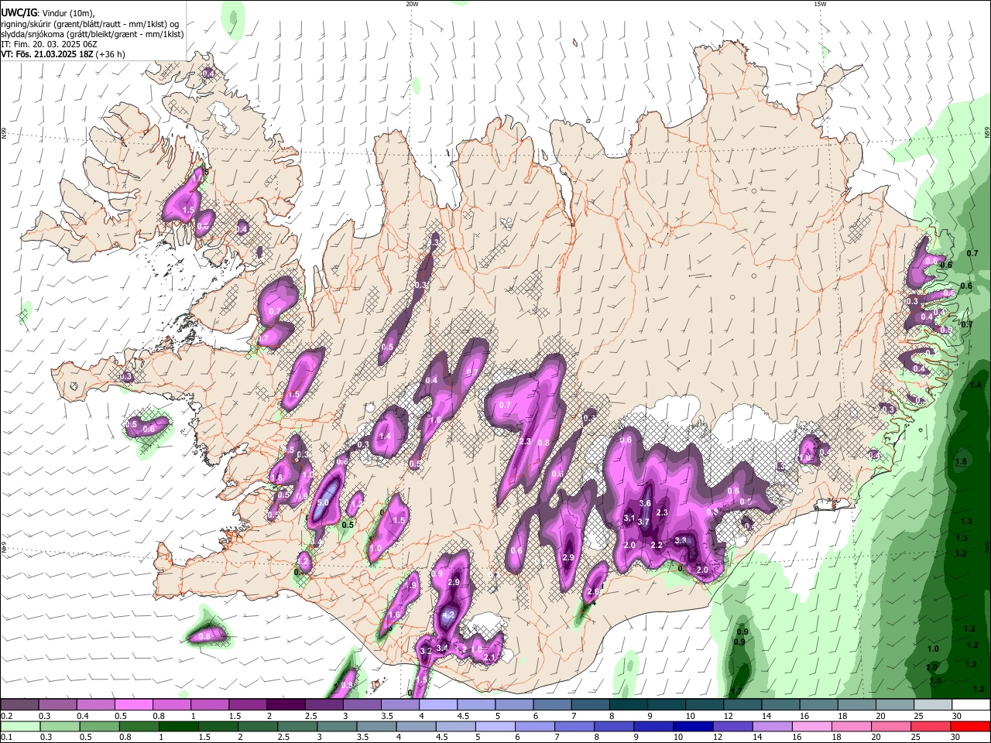Click the dark blue 10–12 swatch in the lower legend row
This screenshot has width=991, height=743.
pyautogui.click(x=695, y=727)
